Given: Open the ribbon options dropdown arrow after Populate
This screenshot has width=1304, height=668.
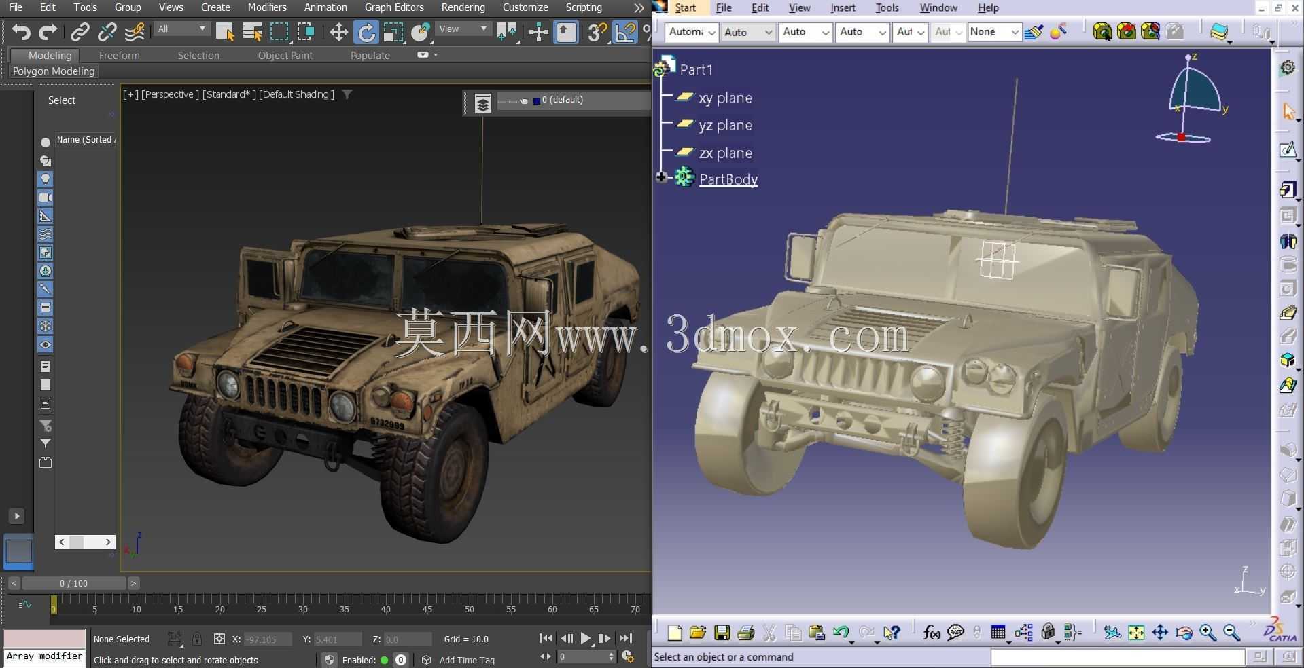Looking at the screenshot, I should point(435,55).
